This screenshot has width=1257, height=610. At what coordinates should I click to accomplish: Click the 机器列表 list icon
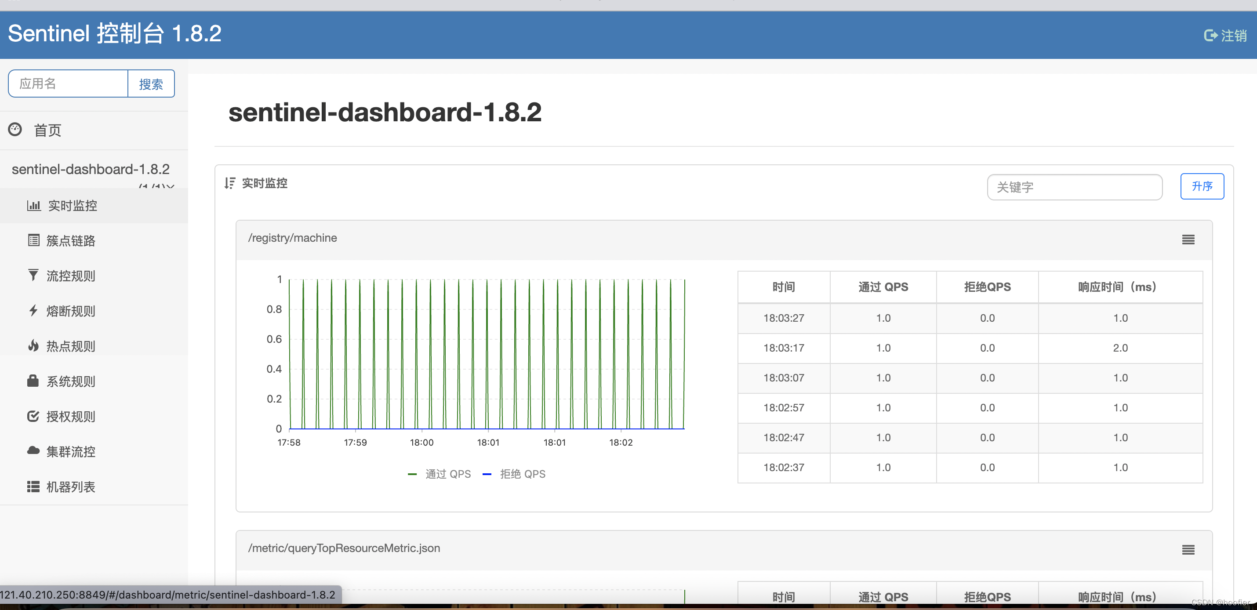(33, 487)
